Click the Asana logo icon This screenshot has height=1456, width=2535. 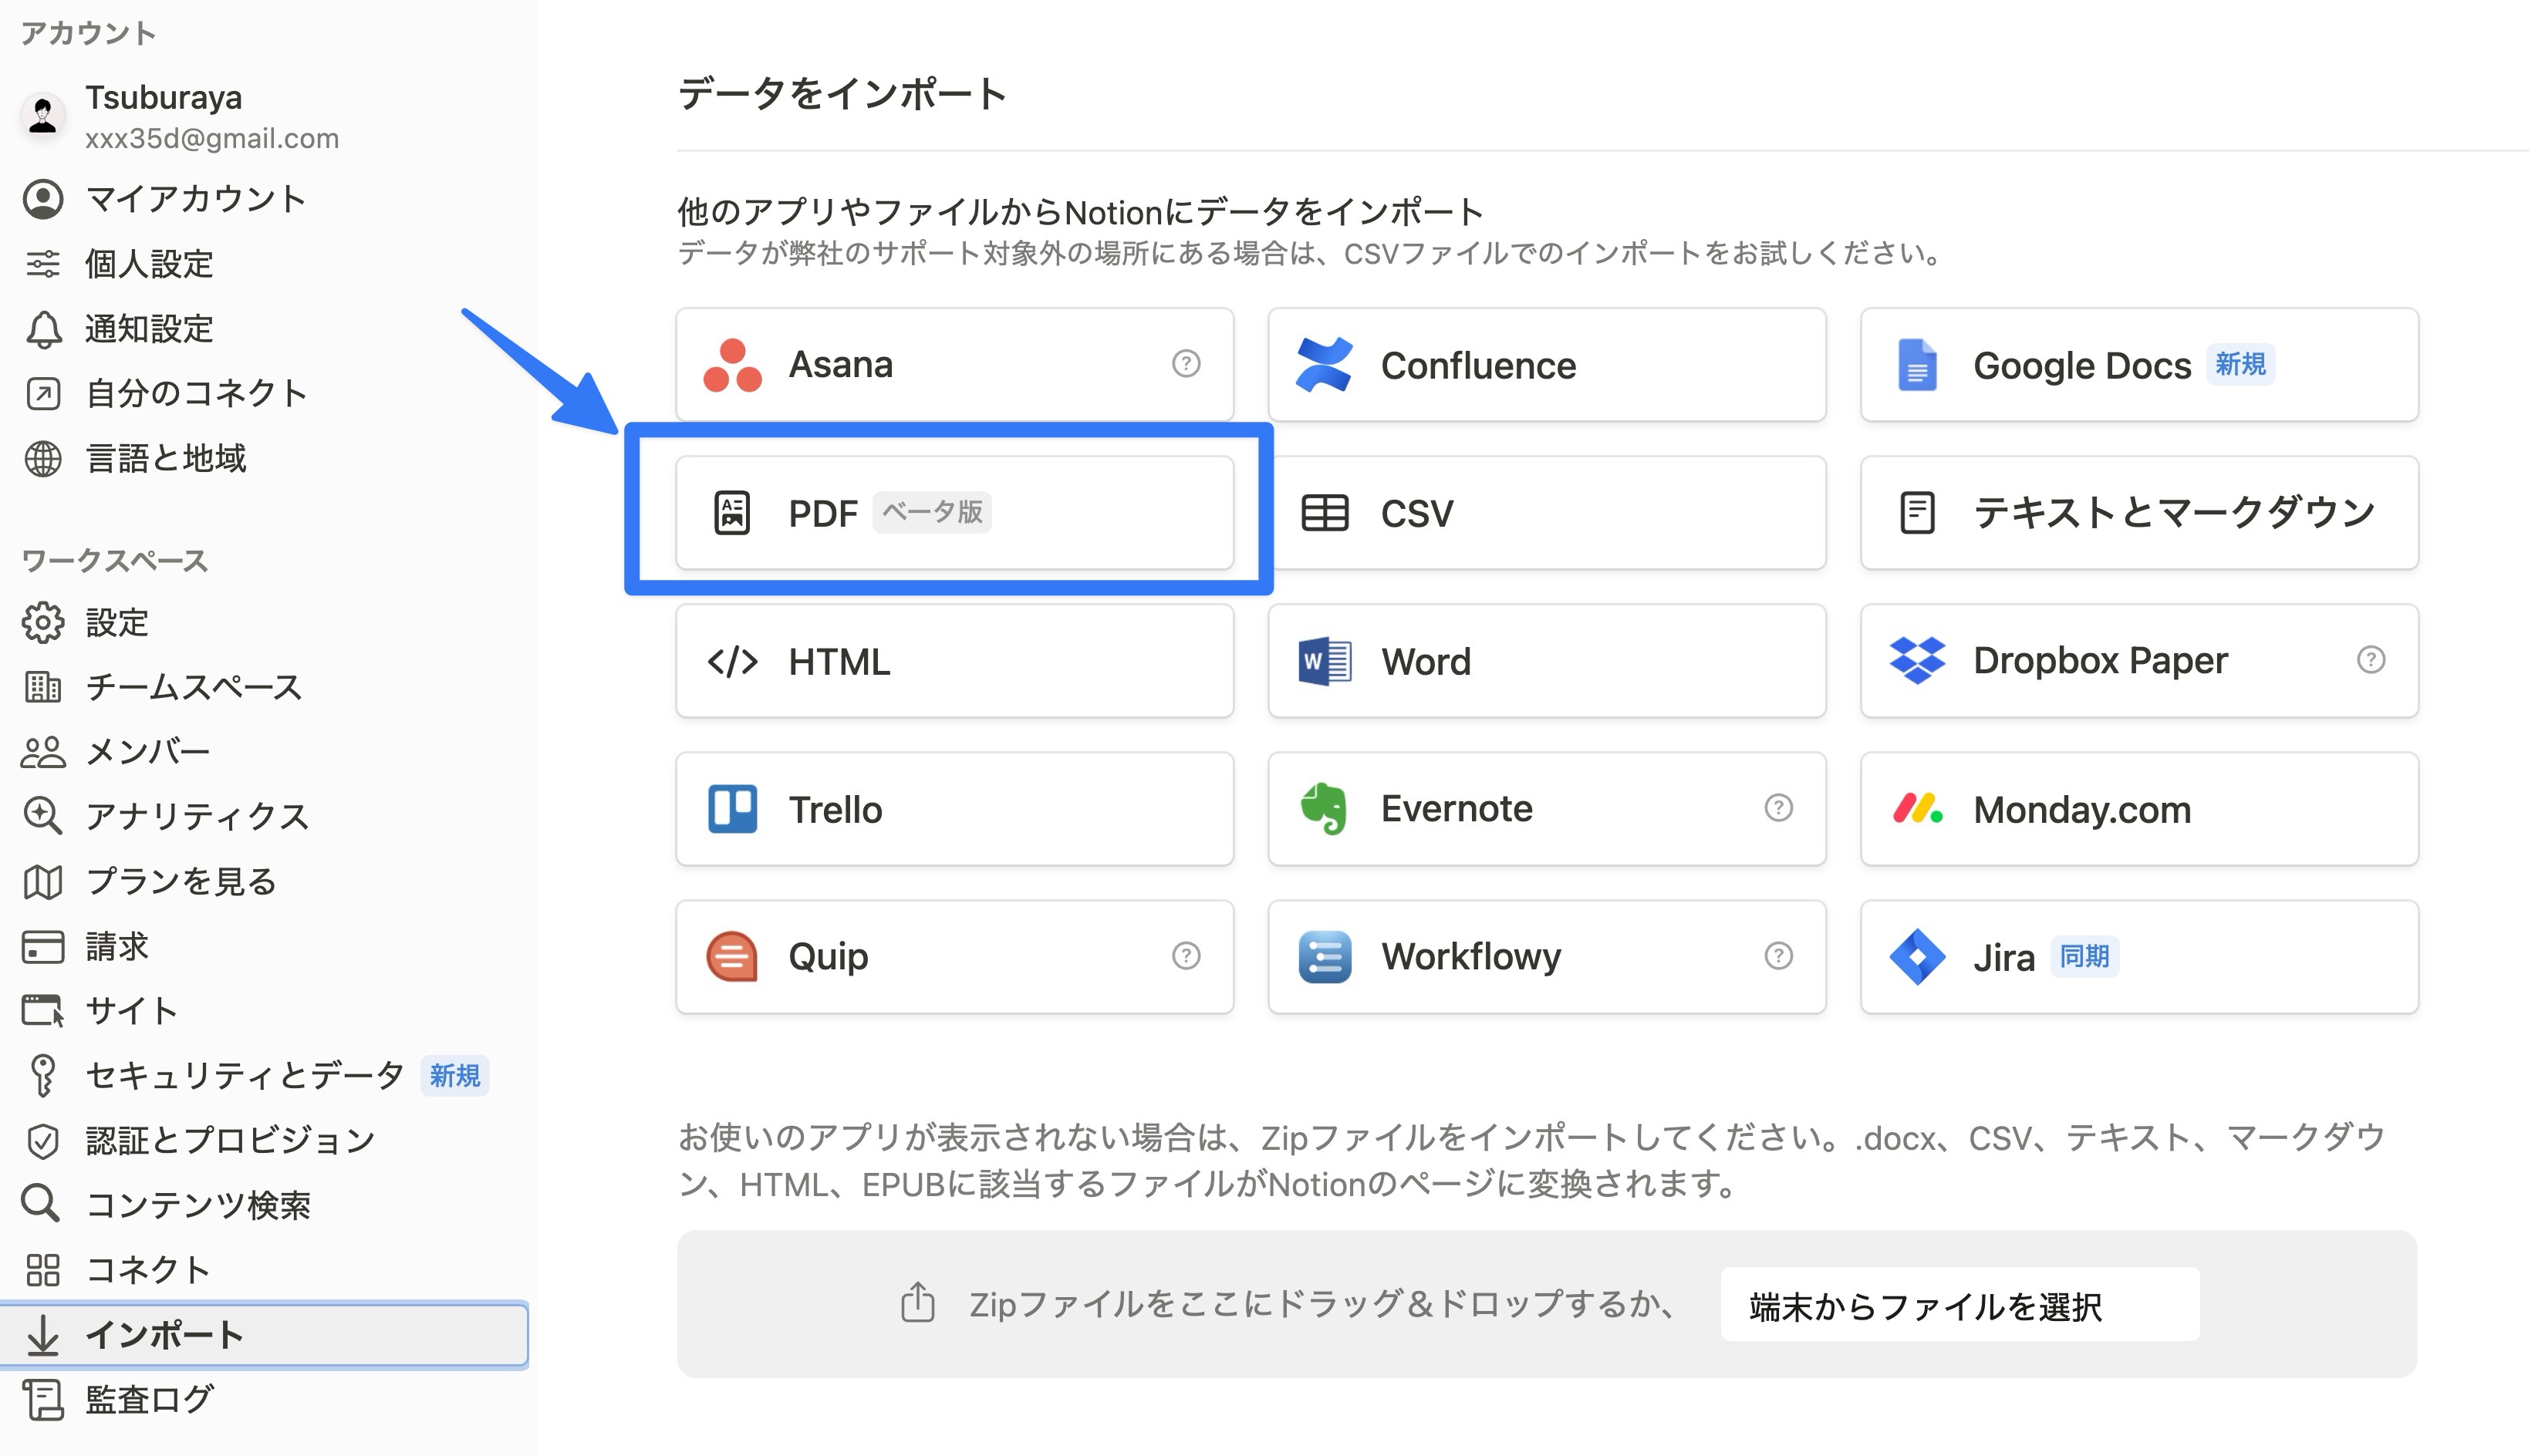coord(732,365)
